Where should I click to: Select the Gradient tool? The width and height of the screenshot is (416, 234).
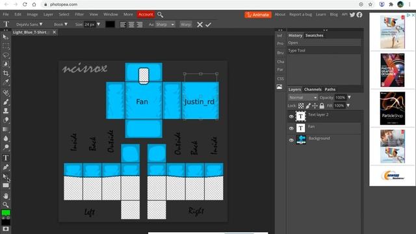coord(6,129)
